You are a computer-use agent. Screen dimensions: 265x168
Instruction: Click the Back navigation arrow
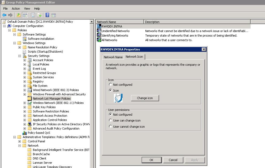point(4,15)
